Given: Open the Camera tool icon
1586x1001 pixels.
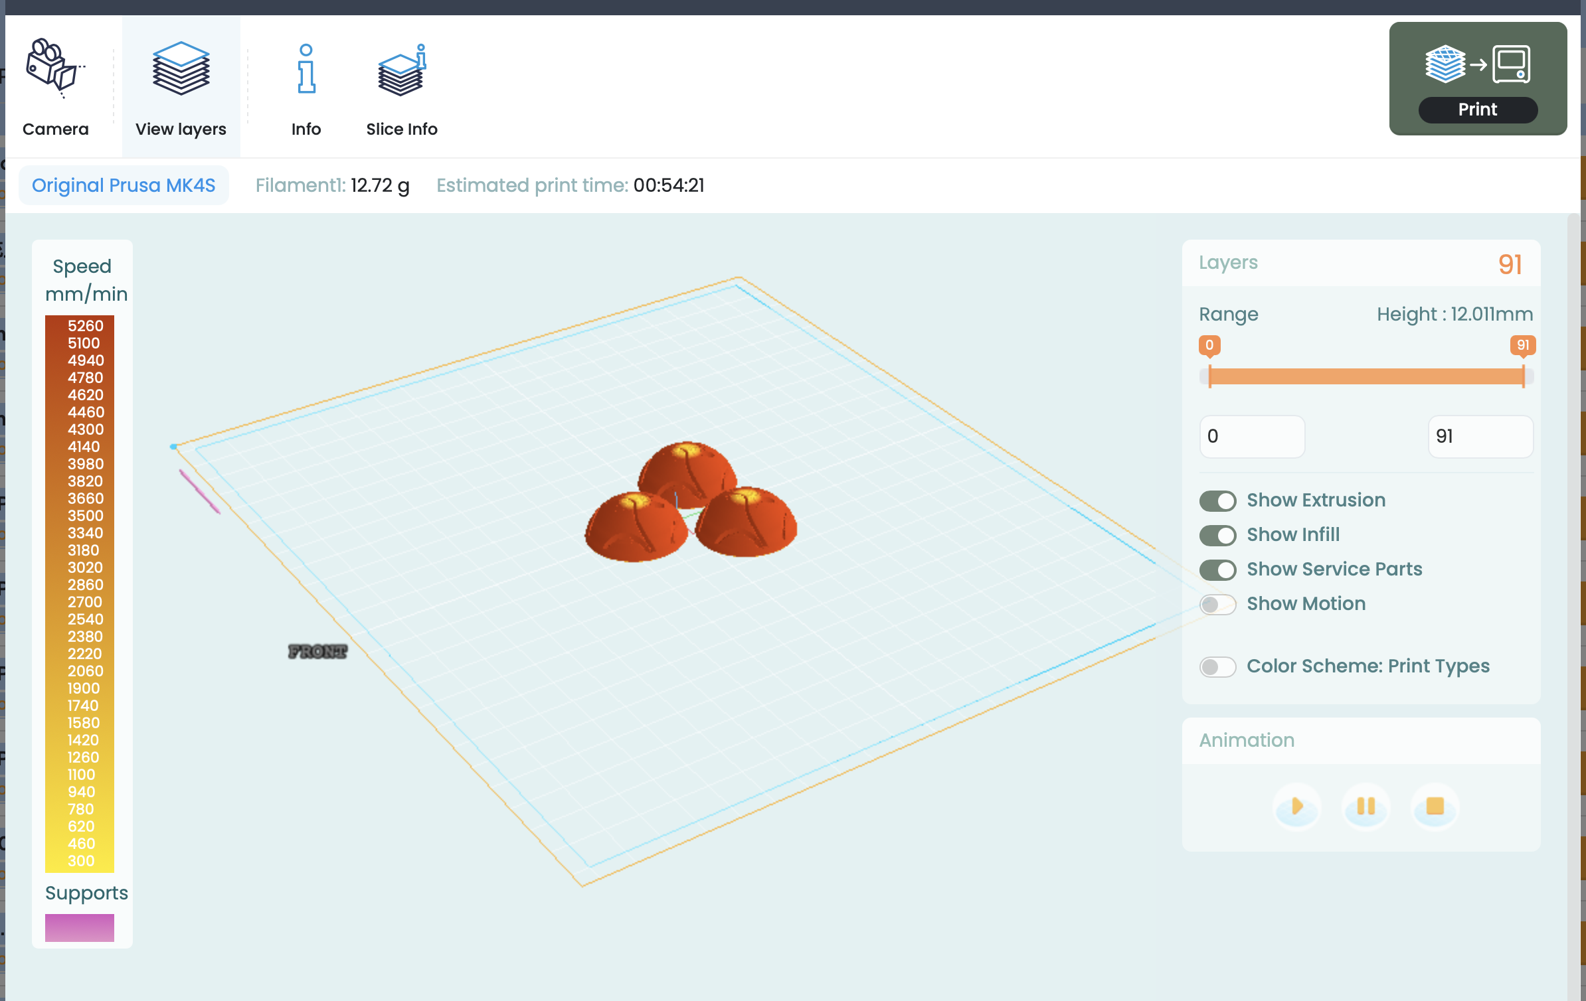Looking at the screenshot, I should click(x=55, y=68).
